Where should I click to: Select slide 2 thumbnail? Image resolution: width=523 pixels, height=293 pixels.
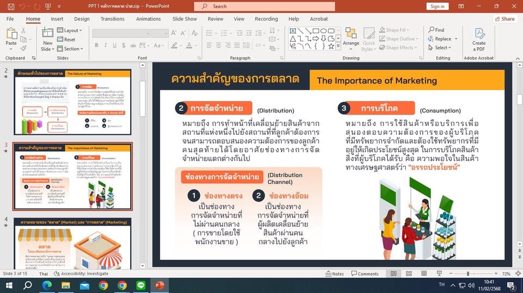72,102
